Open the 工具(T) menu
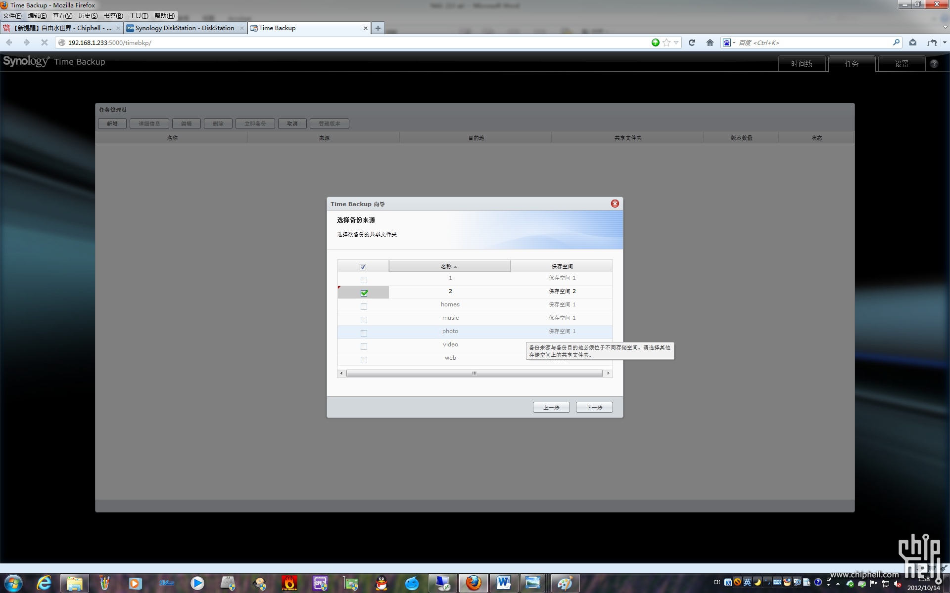 139,16
